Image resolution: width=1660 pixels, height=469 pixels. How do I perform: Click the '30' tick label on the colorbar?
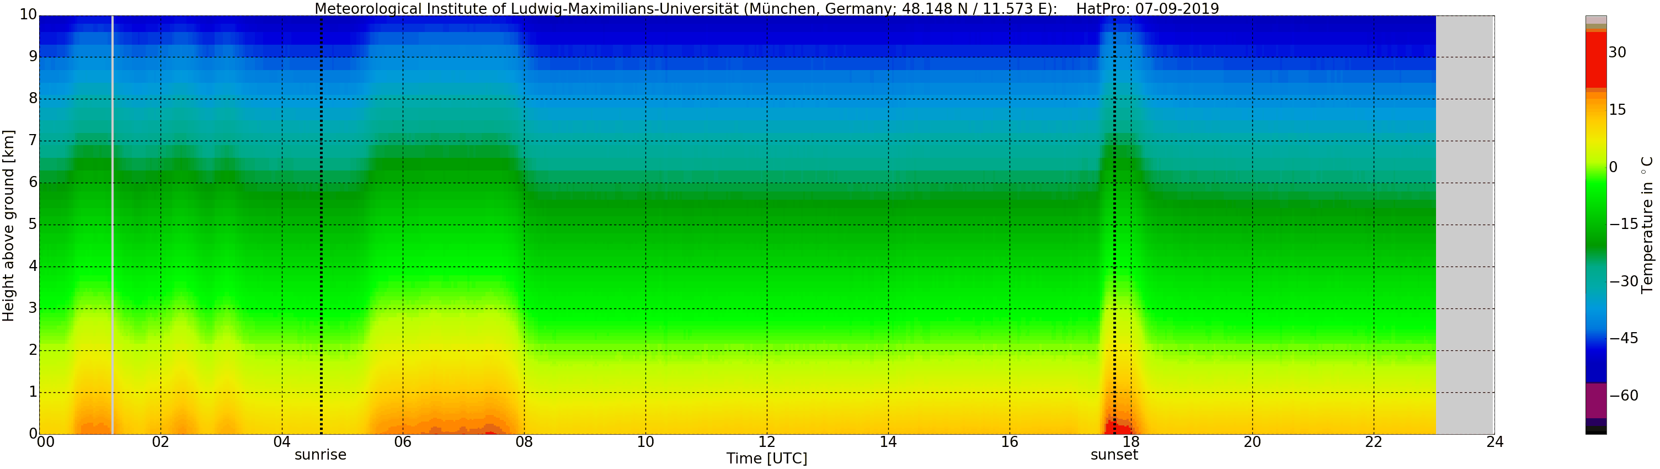pyautogui.click(x=1617, y=53)
